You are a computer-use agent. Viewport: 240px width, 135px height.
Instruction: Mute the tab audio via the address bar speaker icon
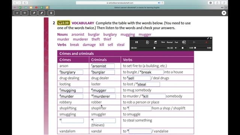coord(159,3)
